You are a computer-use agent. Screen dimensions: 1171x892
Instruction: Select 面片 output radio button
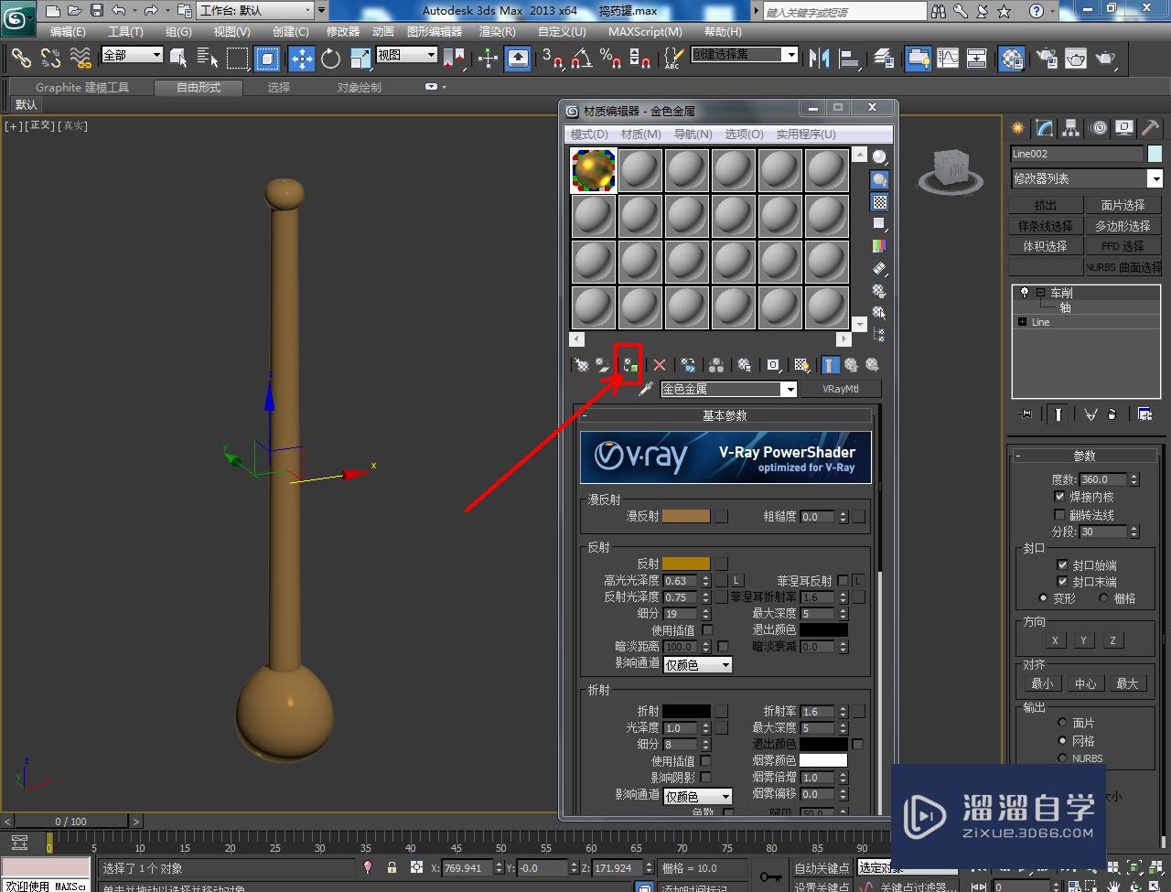tap(1062, 723)
